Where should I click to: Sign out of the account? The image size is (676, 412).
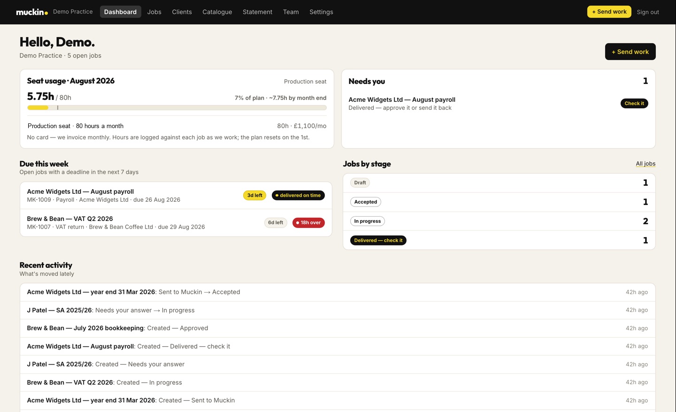point(648,12)
